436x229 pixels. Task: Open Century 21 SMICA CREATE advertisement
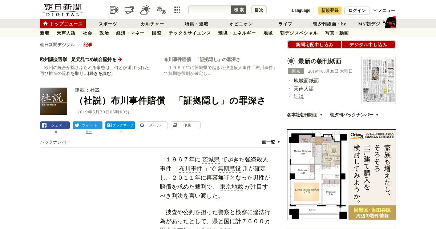(342, 175)
